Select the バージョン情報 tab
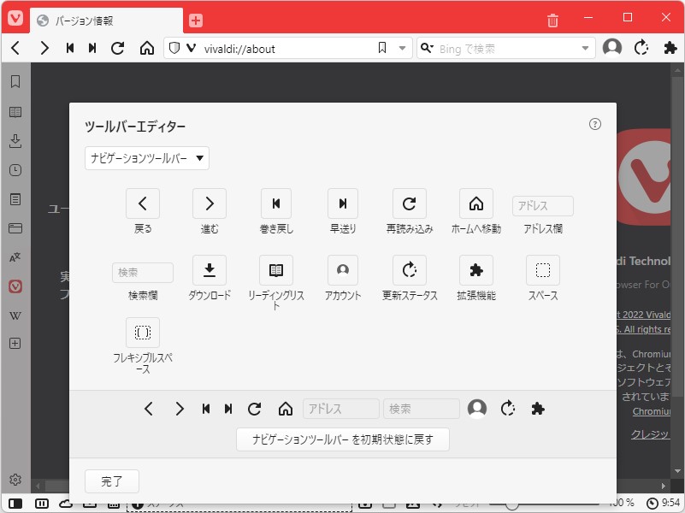This screenshot has height=513, width=685. (x=106, y=21)
